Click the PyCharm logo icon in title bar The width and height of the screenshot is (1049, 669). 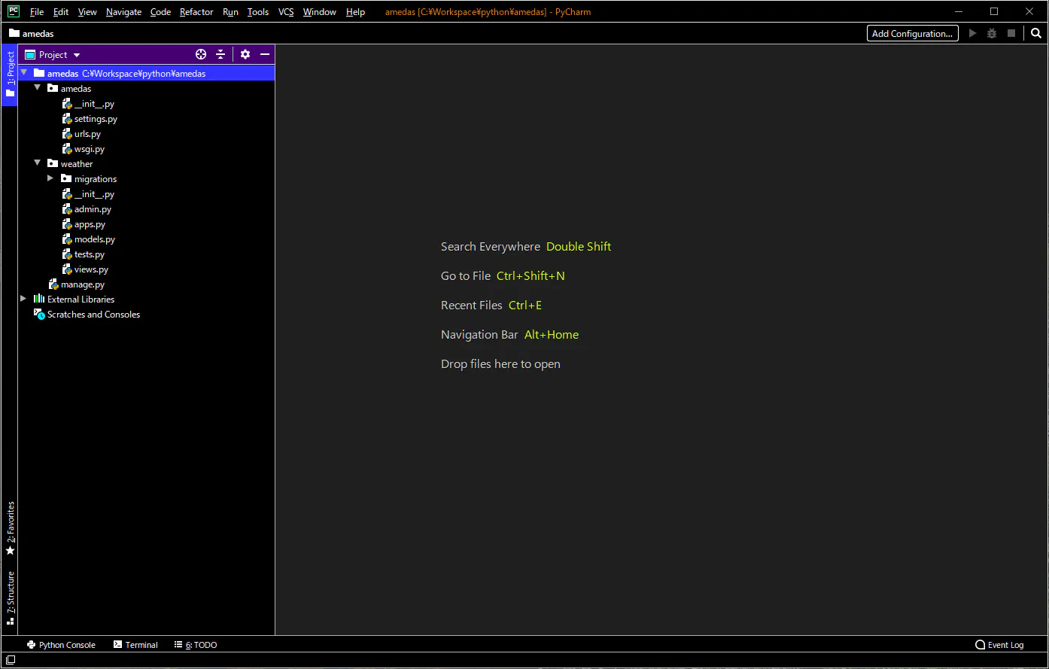14,11
